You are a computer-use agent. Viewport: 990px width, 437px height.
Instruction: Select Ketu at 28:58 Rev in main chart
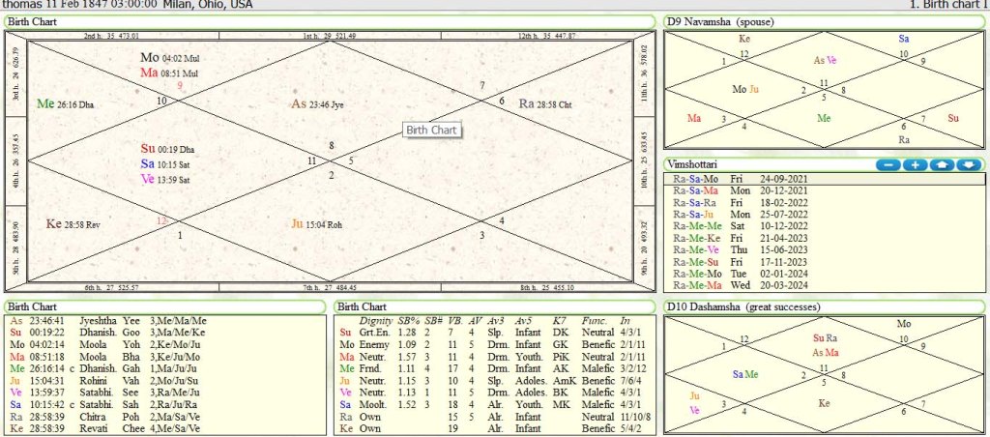point(73,223)
